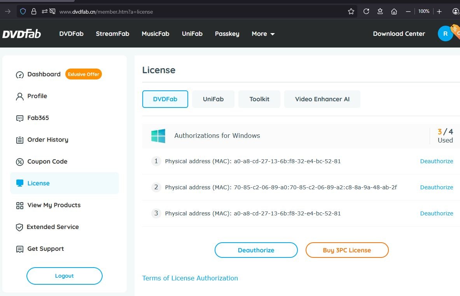Reload the page
This screenshot has height=296, width=460.
click(366, 11)
